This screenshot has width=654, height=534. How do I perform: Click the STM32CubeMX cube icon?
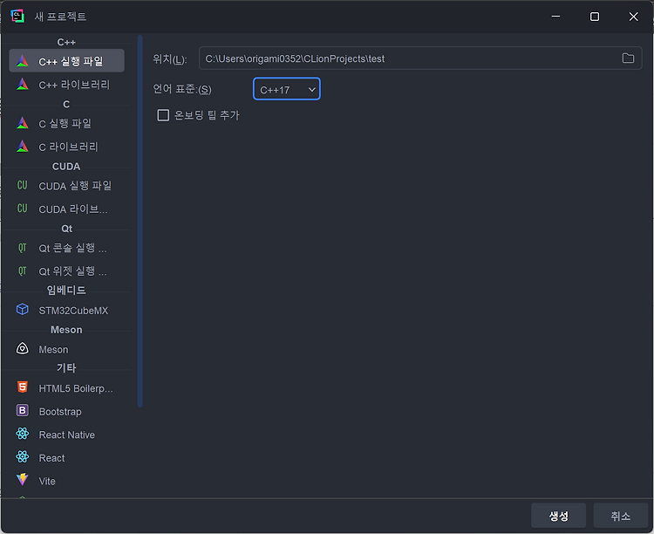23,310
